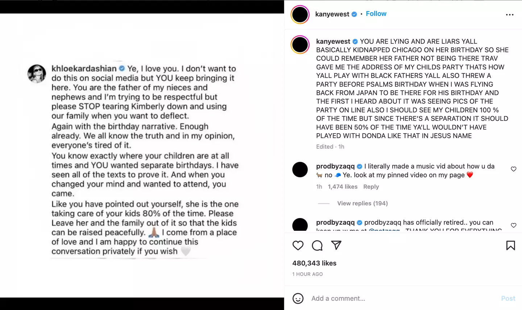Open kanyewest's profile picture story ring
Image resolution: width=522 pixels, height=310 pixels.
click(x=300, y=15)
